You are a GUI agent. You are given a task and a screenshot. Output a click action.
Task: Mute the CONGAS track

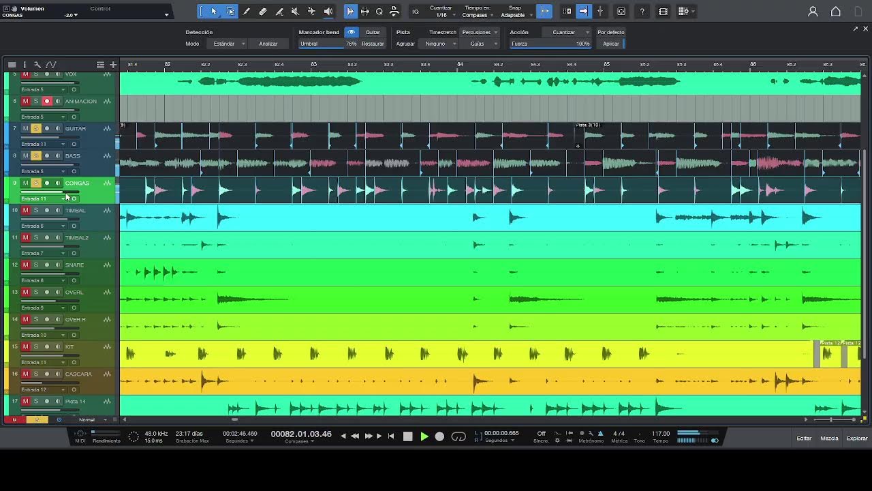[25, 183]
